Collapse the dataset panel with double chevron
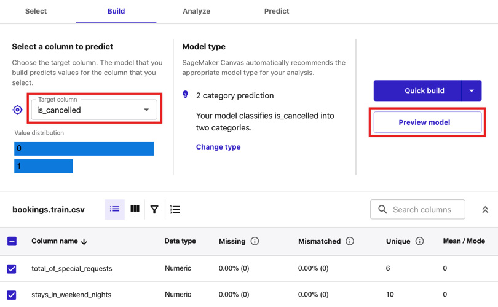Screen dimensions: 498x307 tap(485, 209)
